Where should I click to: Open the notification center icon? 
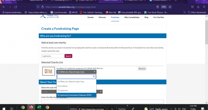[x=203, y=109]
